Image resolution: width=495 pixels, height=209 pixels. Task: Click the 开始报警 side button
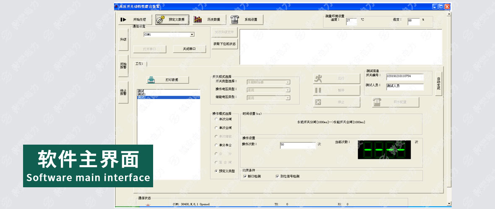point(123,66)
